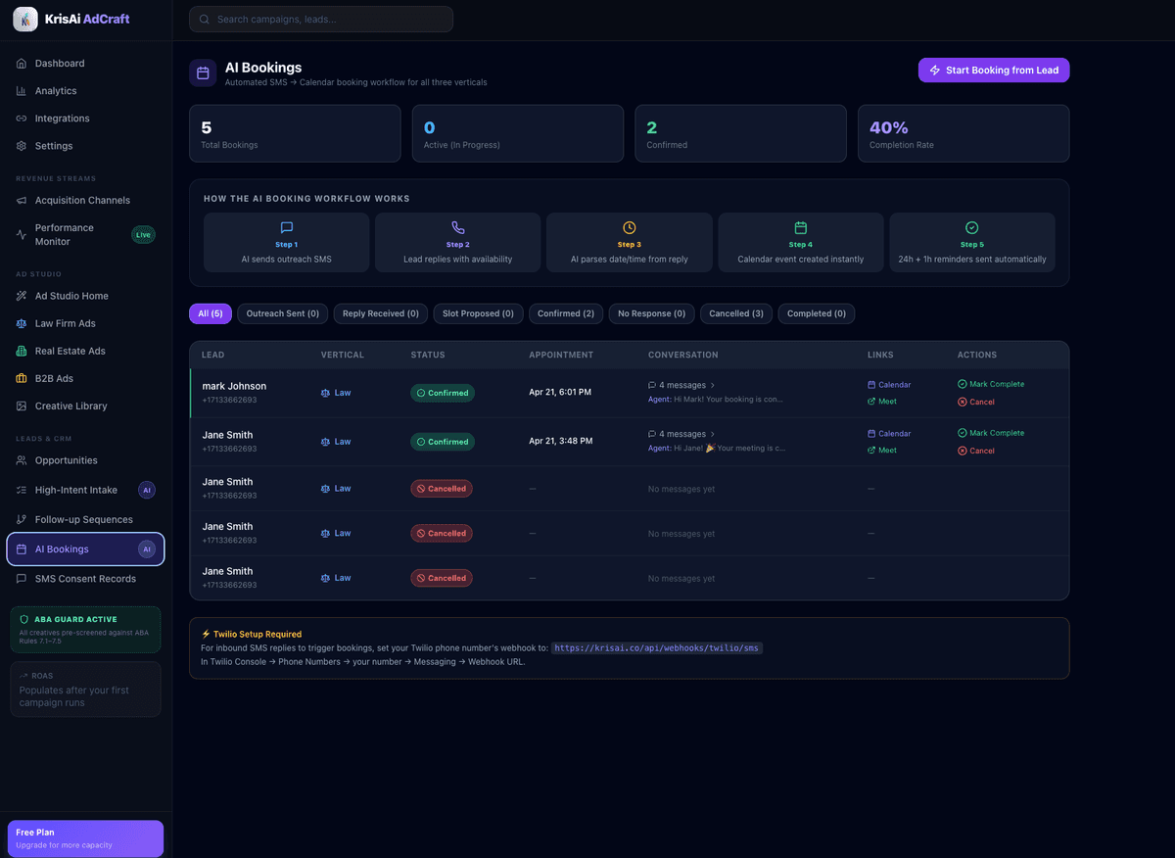Click the Performance Monitor pulse icon
Viewport: 1175px width, 858px height.
(x=22, y=234)
